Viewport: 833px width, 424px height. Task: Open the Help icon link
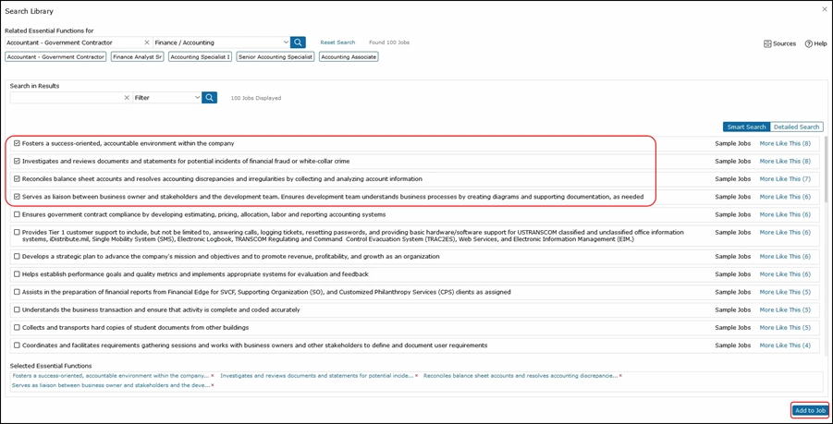pos(815,43)
